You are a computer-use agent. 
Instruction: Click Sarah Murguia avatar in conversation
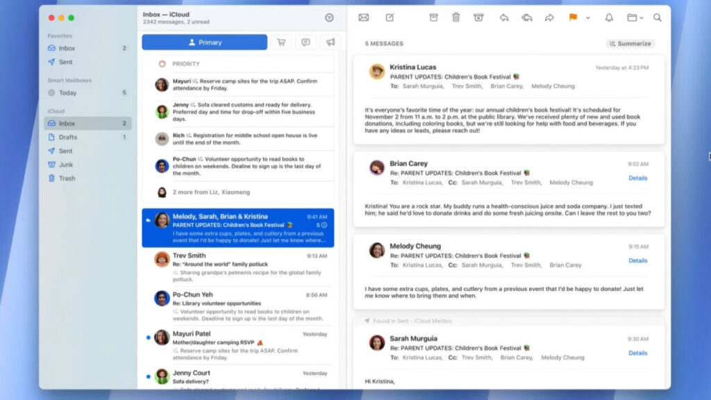point(376,342)
